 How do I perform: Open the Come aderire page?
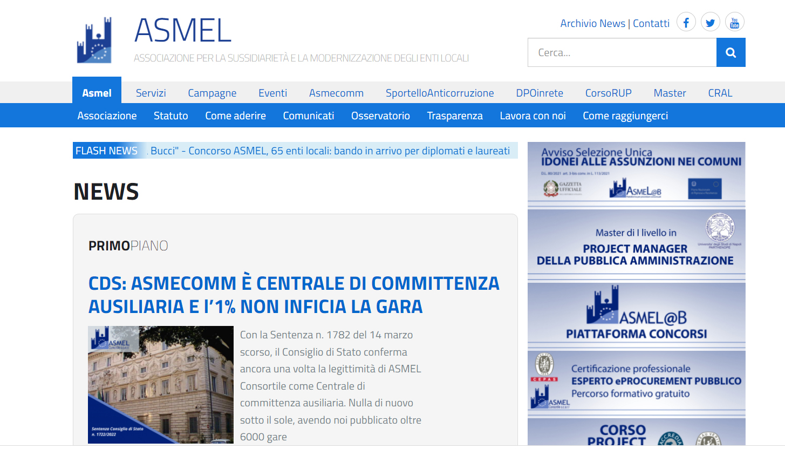point(235,115)
